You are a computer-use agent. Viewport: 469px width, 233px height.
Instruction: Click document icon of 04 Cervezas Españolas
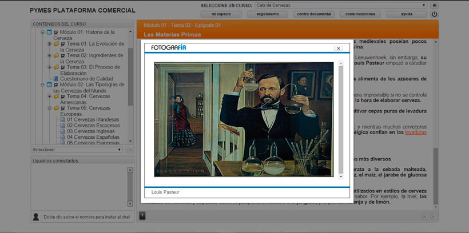pyautogui.click(x=62, y=137)
